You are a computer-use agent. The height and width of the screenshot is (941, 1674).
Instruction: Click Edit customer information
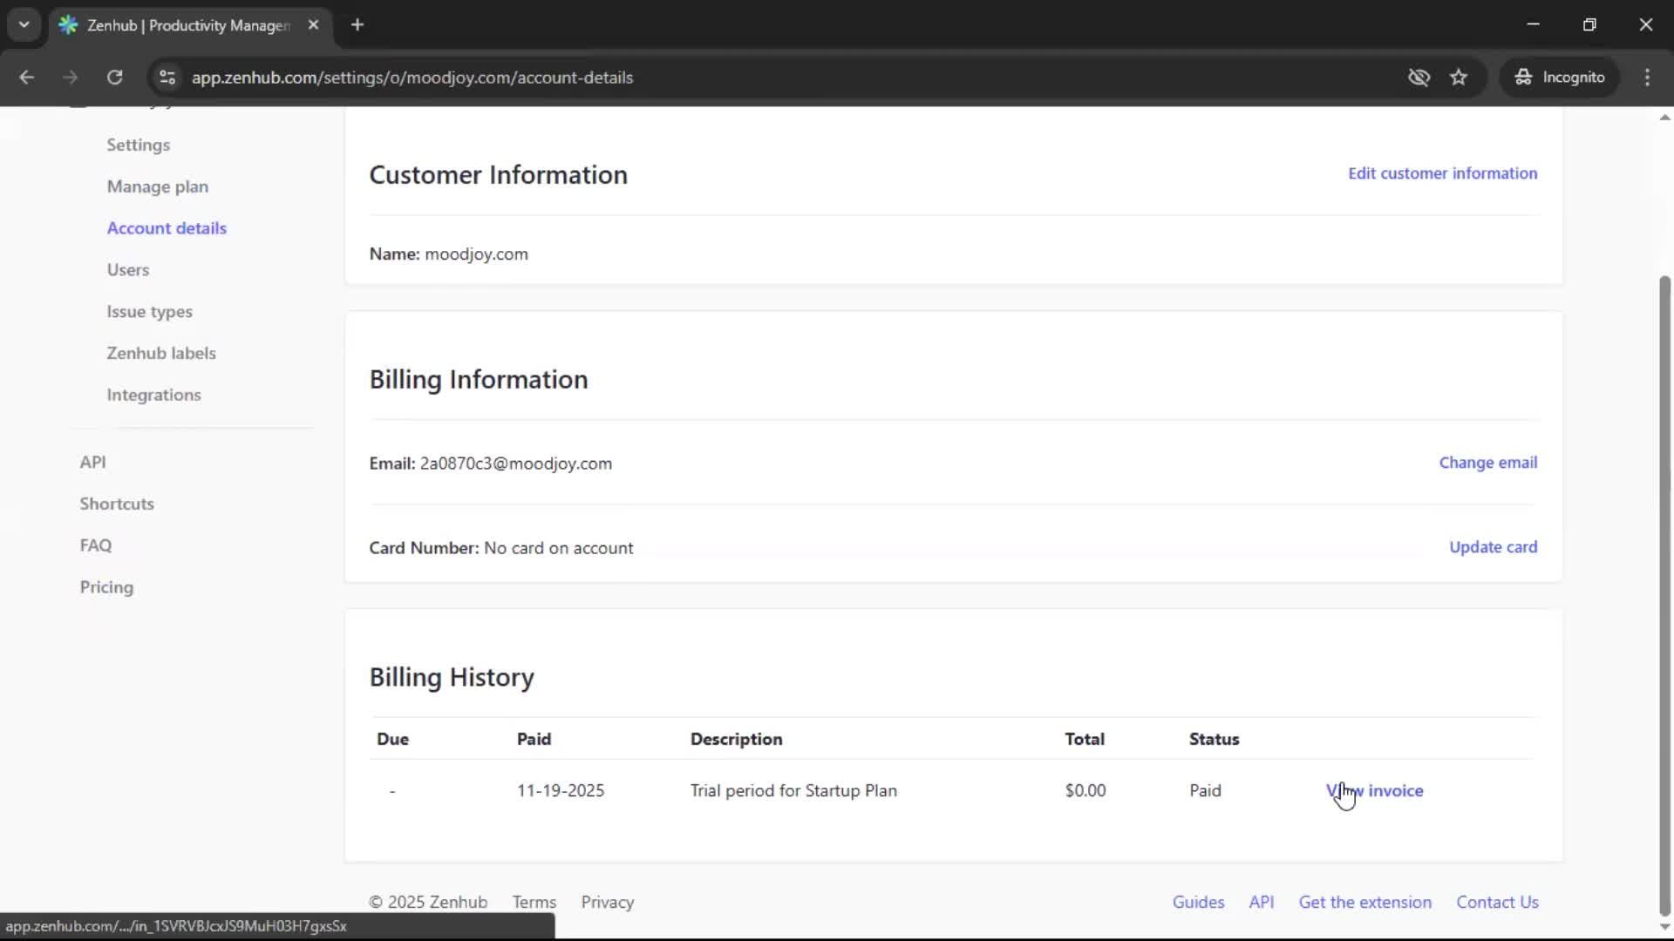pos(1442,173)
